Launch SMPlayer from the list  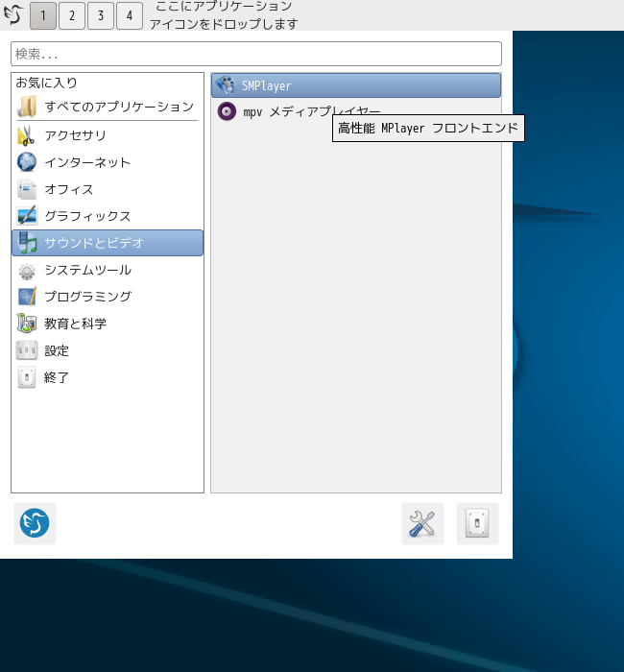coord(356,85)
